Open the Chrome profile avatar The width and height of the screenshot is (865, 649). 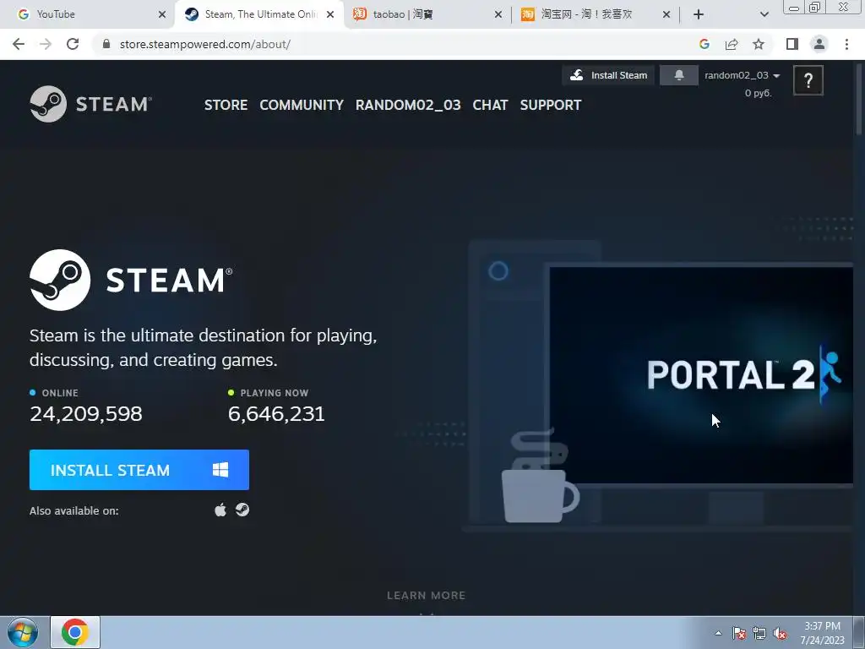click(x=819, y=44)
